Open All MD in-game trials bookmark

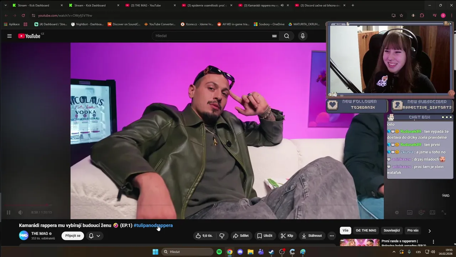(x=233, y=24)
